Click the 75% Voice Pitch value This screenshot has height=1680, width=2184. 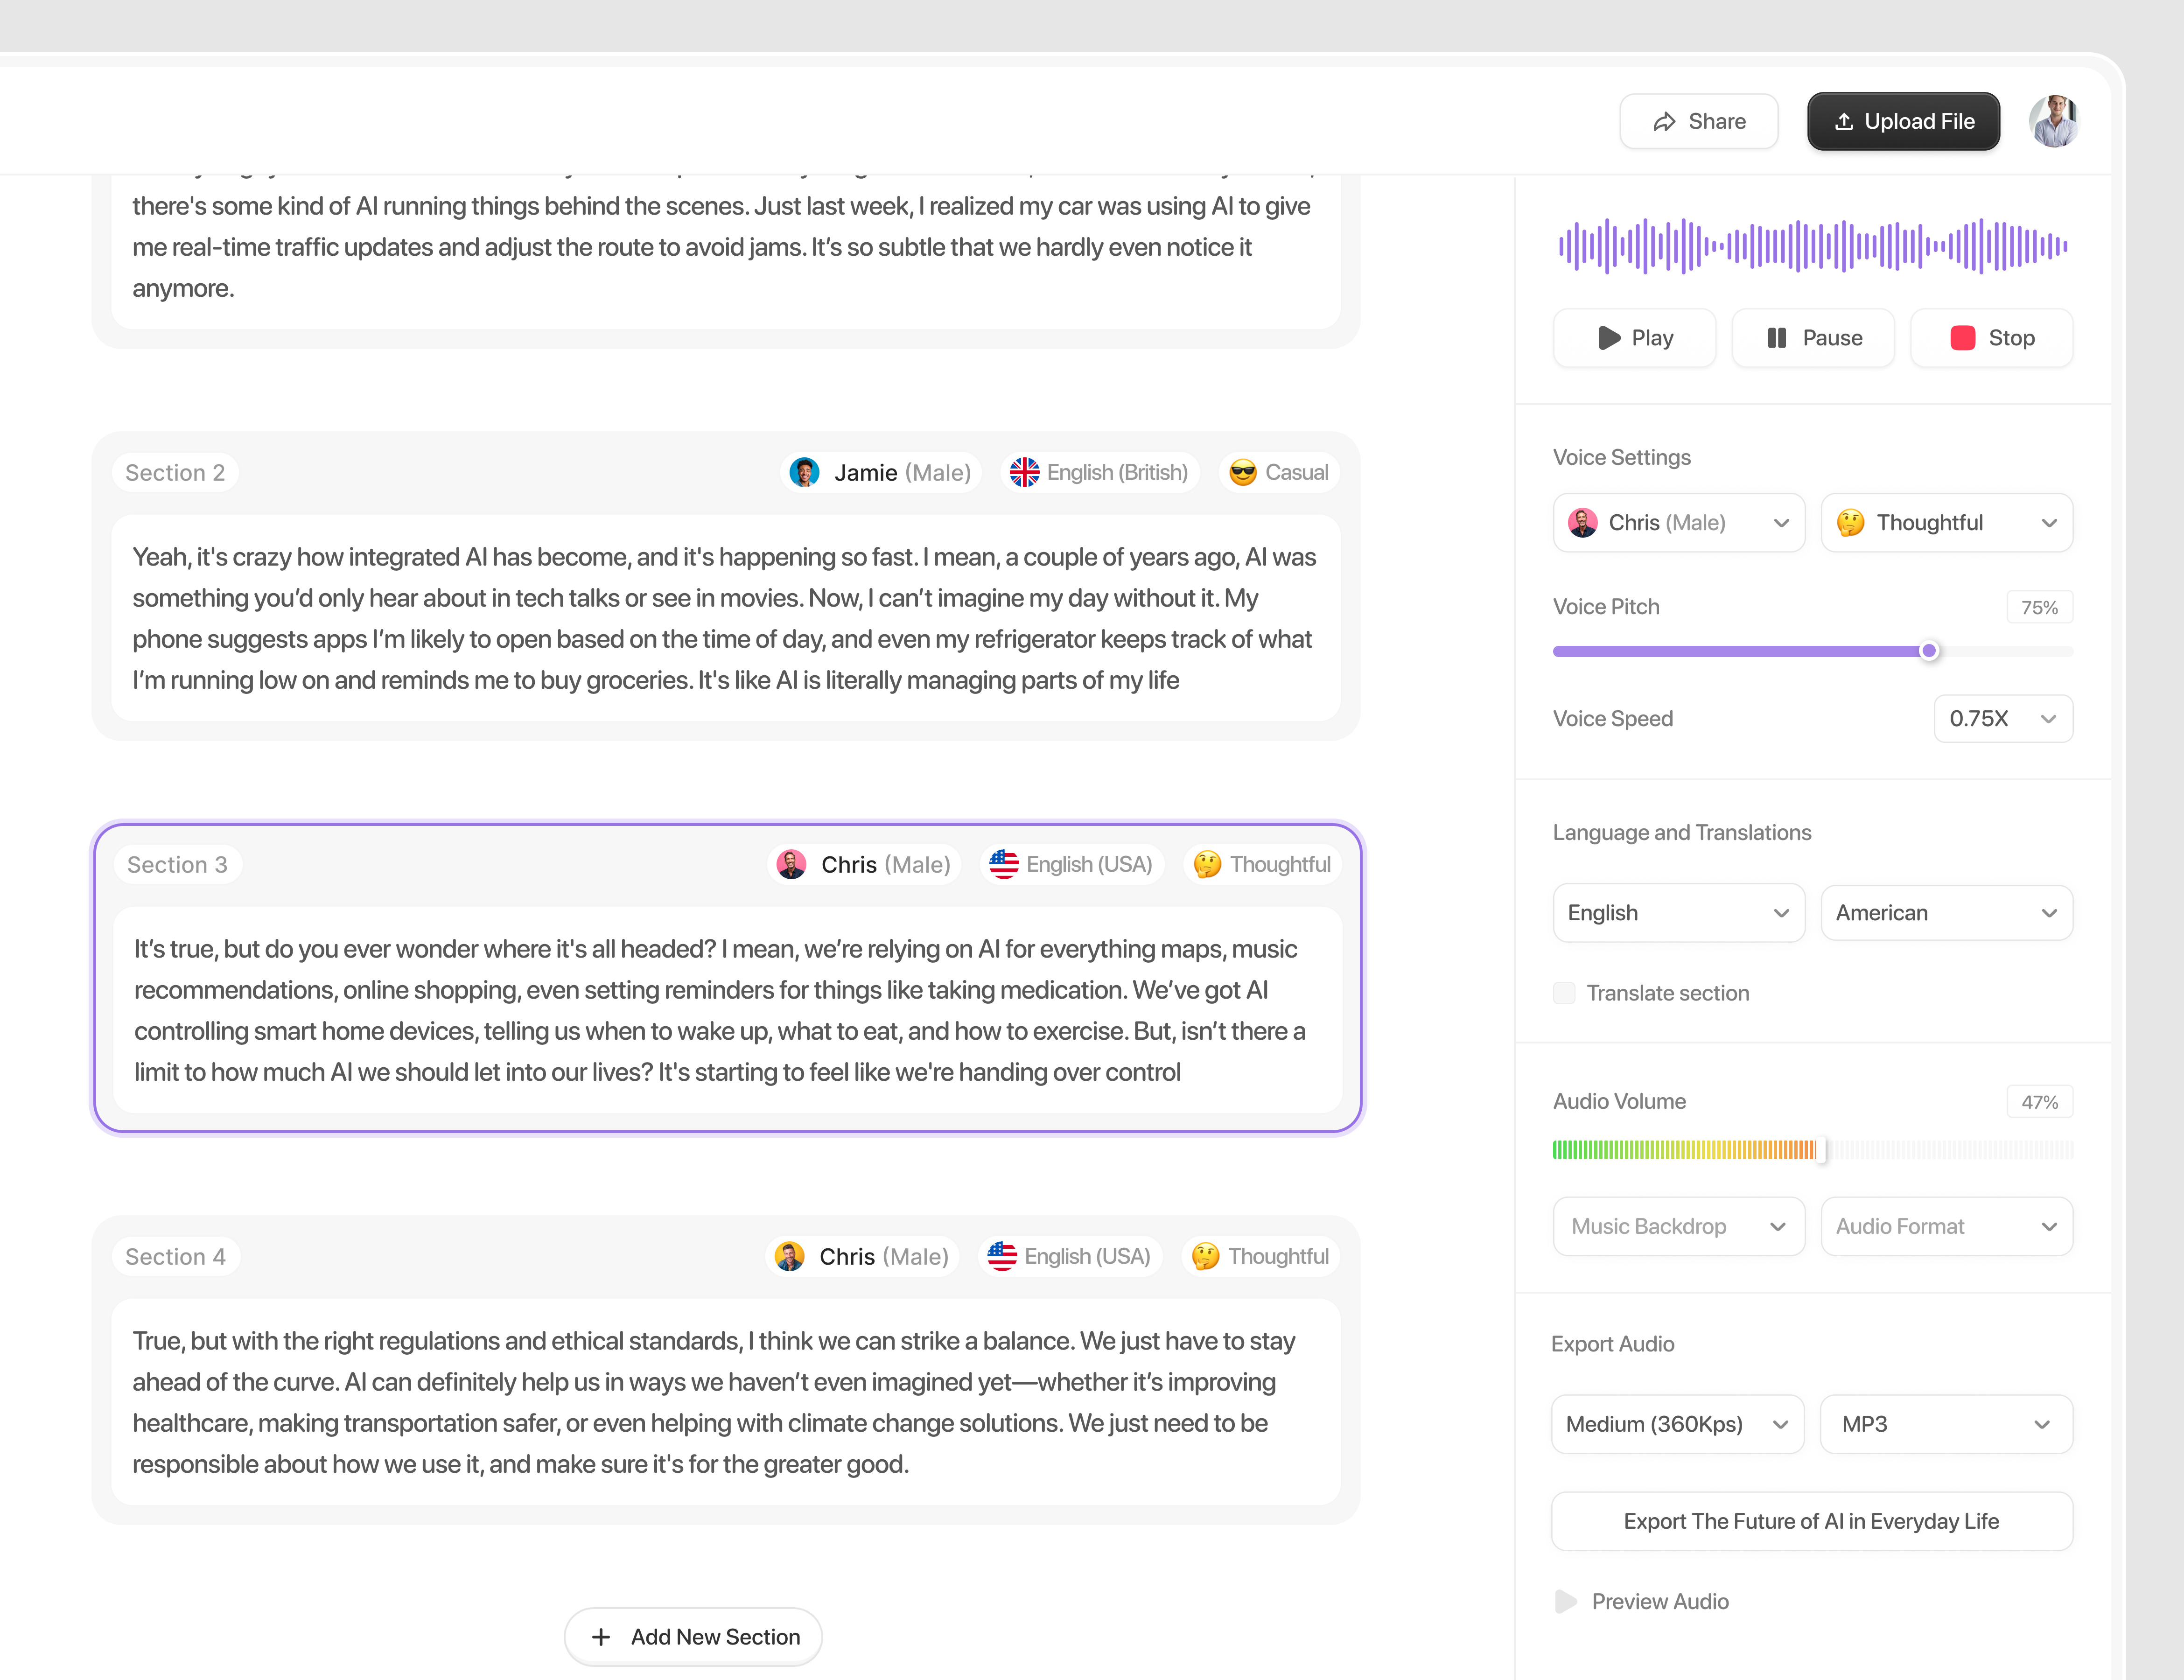pyautogui.click(x=2039, y=607)
